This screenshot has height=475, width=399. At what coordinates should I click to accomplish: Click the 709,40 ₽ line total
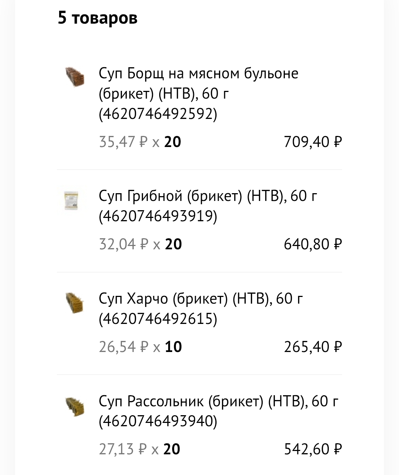pyautogui.click(x=313, y=142)
